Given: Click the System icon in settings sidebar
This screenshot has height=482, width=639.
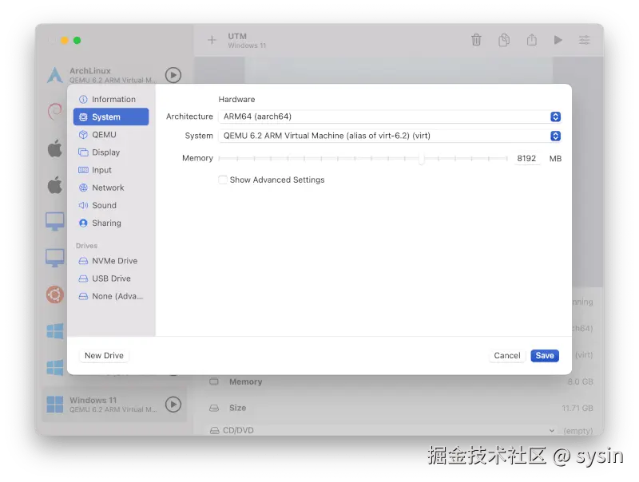Looking at the screenshot, I should tap(83, 117).
